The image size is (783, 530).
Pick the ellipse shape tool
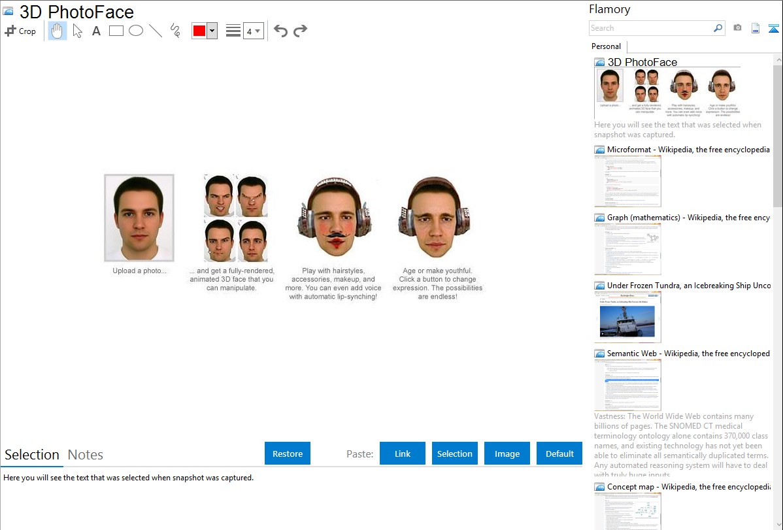click(x=136, y=31)
